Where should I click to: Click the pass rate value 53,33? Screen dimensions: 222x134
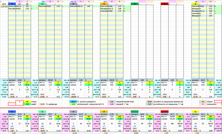(81, 114)
